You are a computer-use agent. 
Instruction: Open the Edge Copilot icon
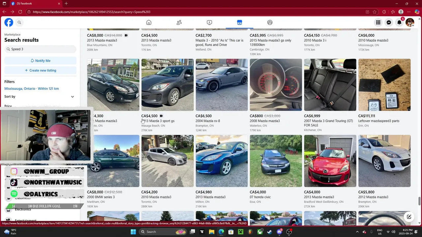click(417, 12)
